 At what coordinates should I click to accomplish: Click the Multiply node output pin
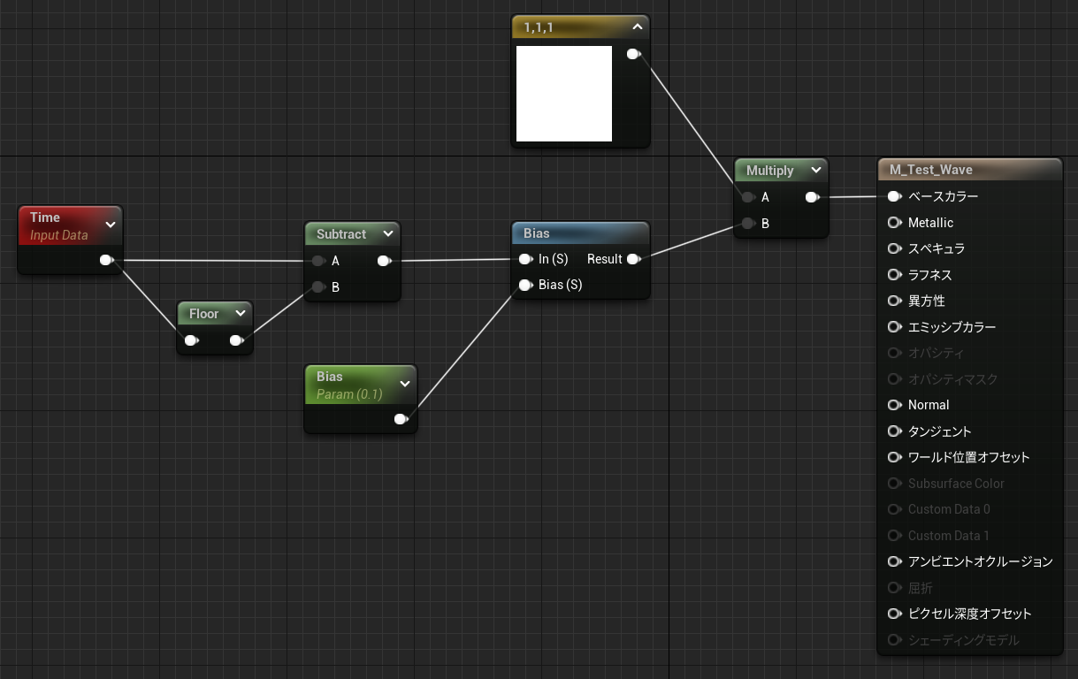pos(812,197)
